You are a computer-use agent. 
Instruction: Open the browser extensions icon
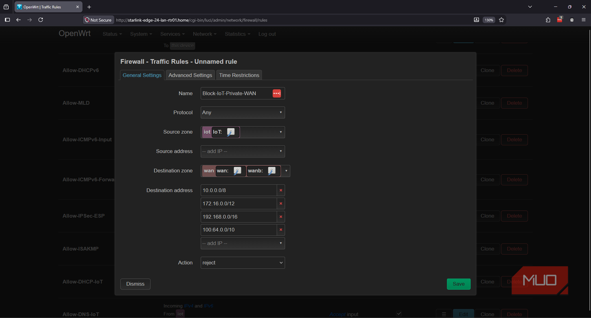pyautogui.click(x=548, y=20)
